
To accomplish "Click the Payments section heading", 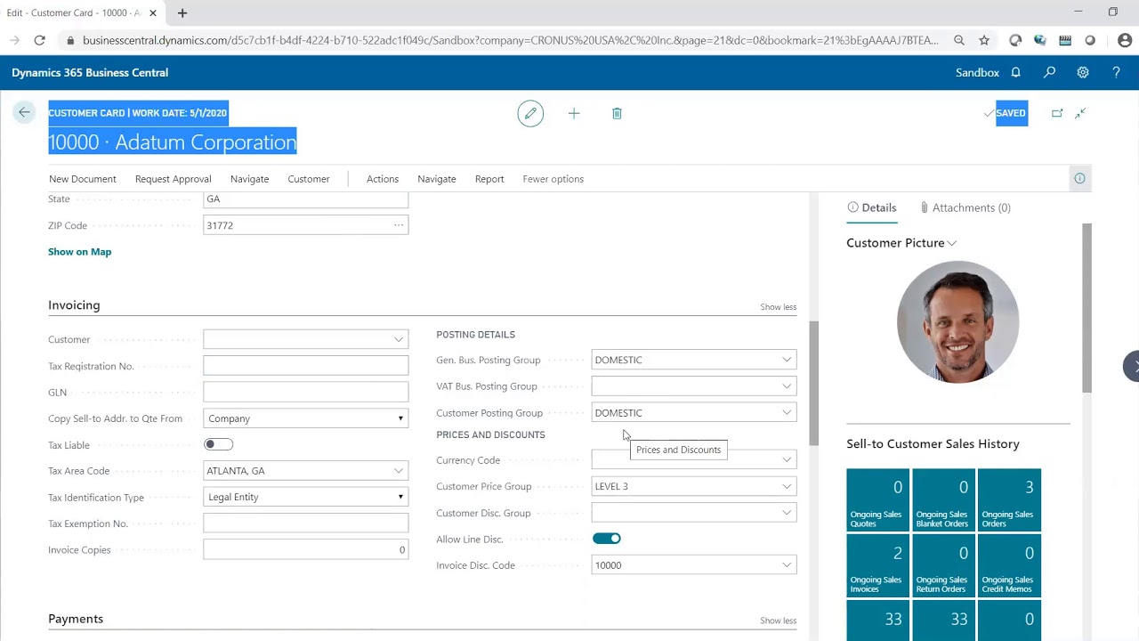I will tap(76, 619).
